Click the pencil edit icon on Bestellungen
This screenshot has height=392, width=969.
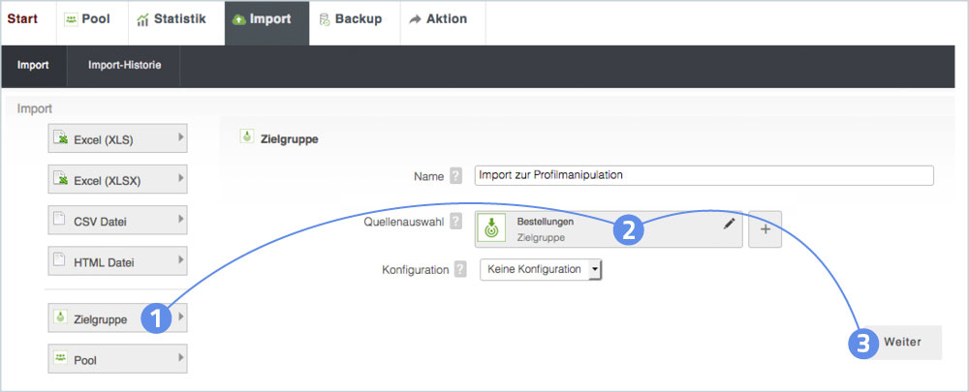coord(729,224)
